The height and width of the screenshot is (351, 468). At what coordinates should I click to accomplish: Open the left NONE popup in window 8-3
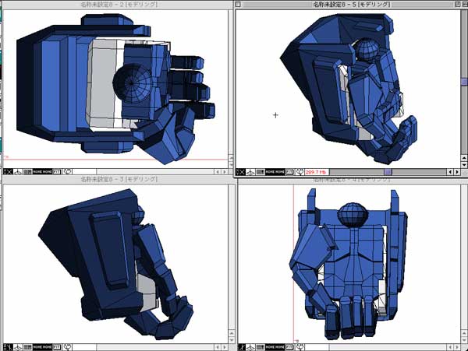(37, 347)
